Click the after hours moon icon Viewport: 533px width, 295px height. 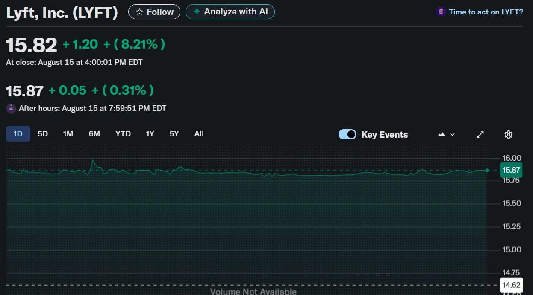click(11, 108)
